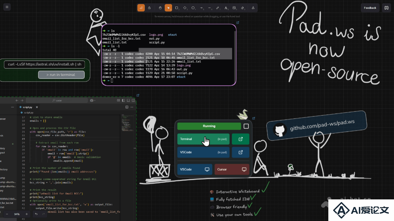
Task: Click the Feedback button
Action: point(370,8)
